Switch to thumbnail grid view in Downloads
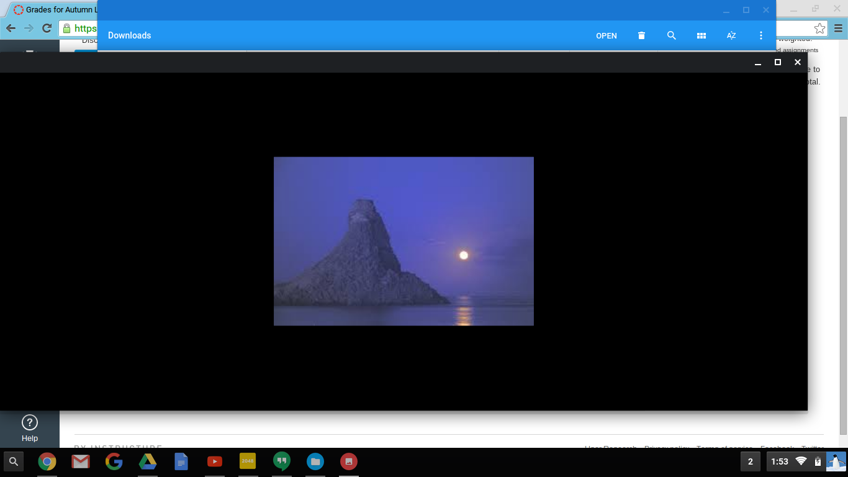Viewport: 848px width, 477px height. tap(701, 35)
